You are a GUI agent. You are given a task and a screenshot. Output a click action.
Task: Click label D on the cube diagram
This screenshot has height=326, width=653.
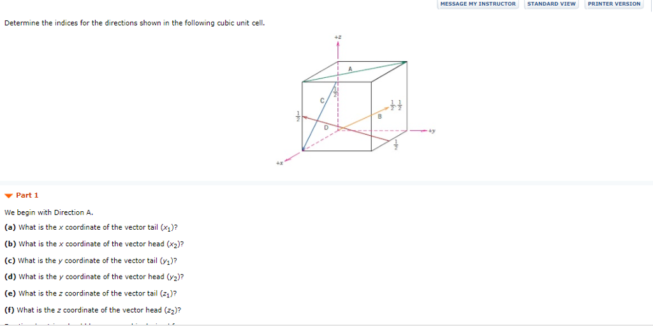click(326, 127)
